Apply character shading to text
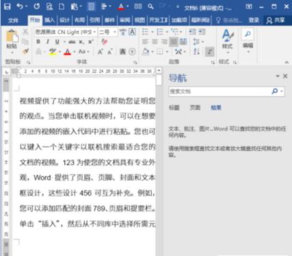 coord(122,52)
